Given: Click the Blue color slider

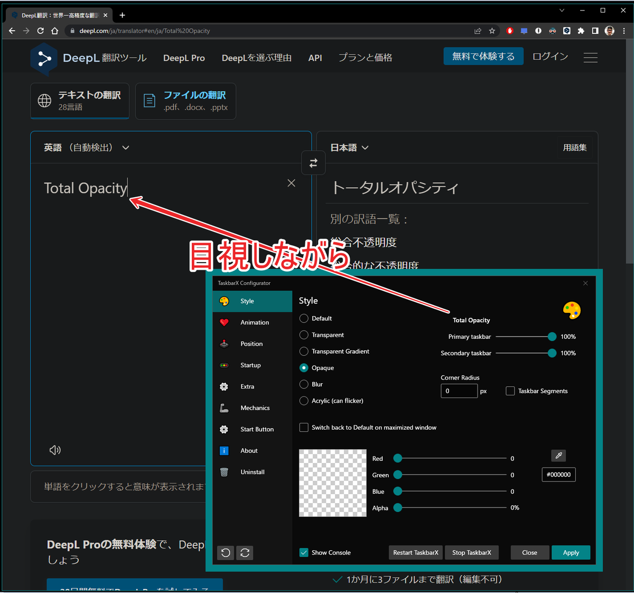Looking at the screenshot, I should pyautogui.click(x=450, y=492).
